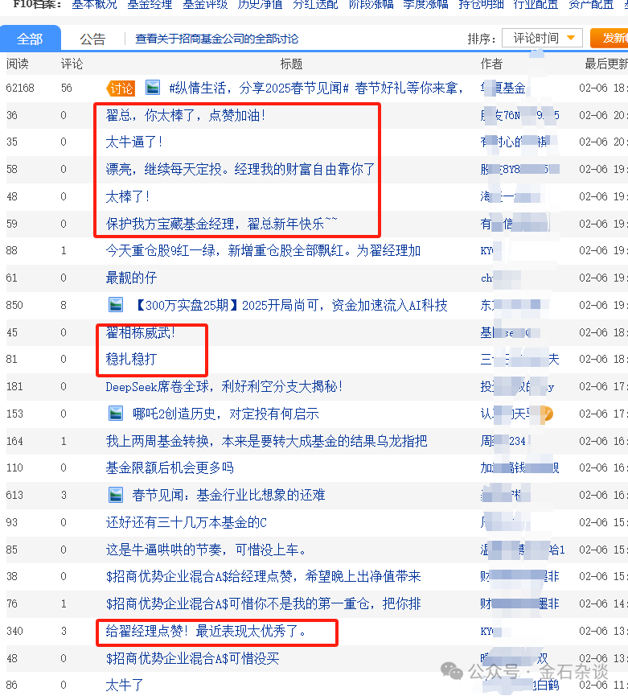Open 行业配置 in the F10 menu
Screen dimensions: 628x696
coord(536,5)
